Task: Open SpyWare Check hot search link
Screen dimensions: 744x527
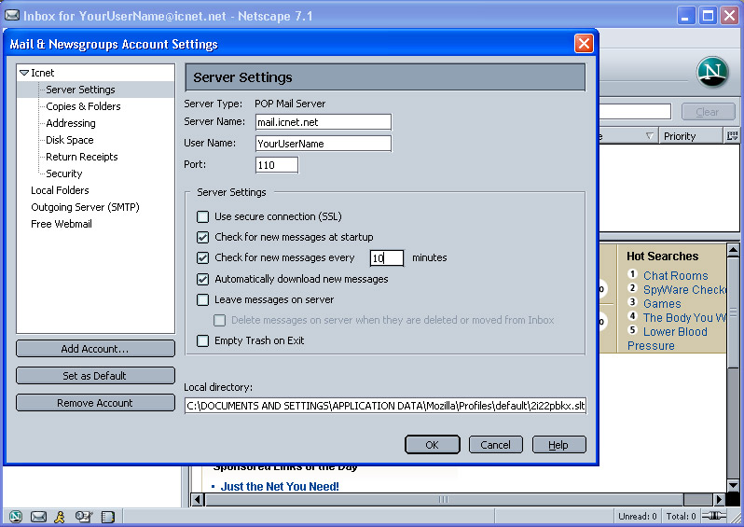Action: (x=684, y=289)
